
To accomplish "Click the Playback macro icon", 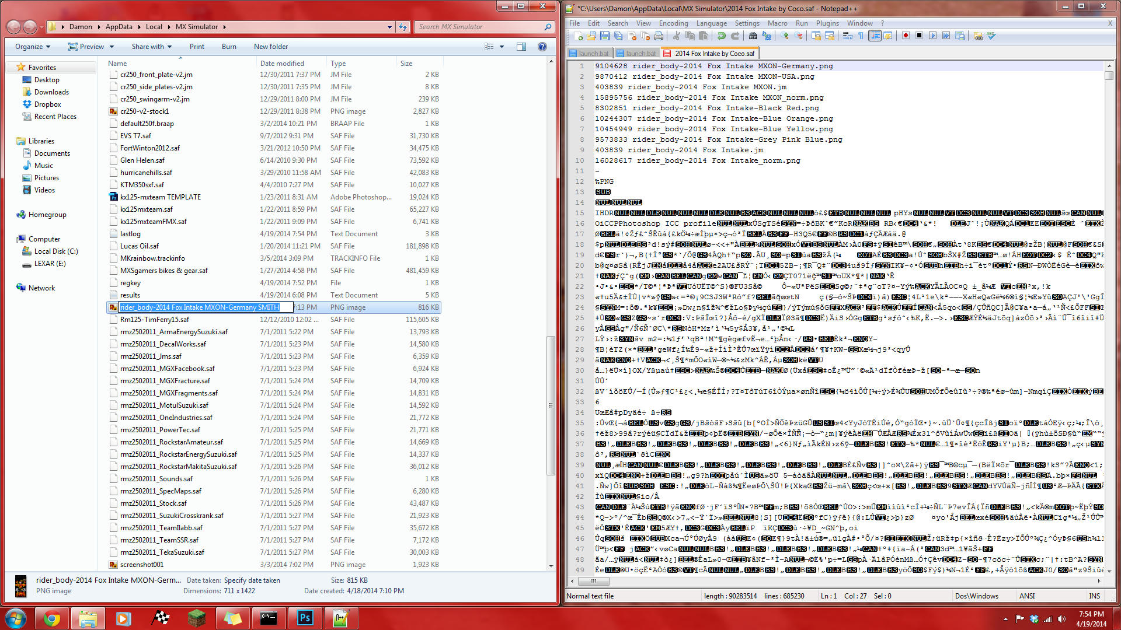I will pos(932,36).
